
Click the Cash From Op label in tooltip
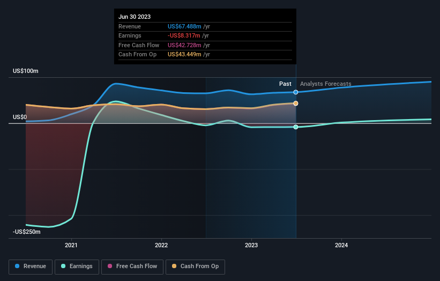tap(138, 55)
